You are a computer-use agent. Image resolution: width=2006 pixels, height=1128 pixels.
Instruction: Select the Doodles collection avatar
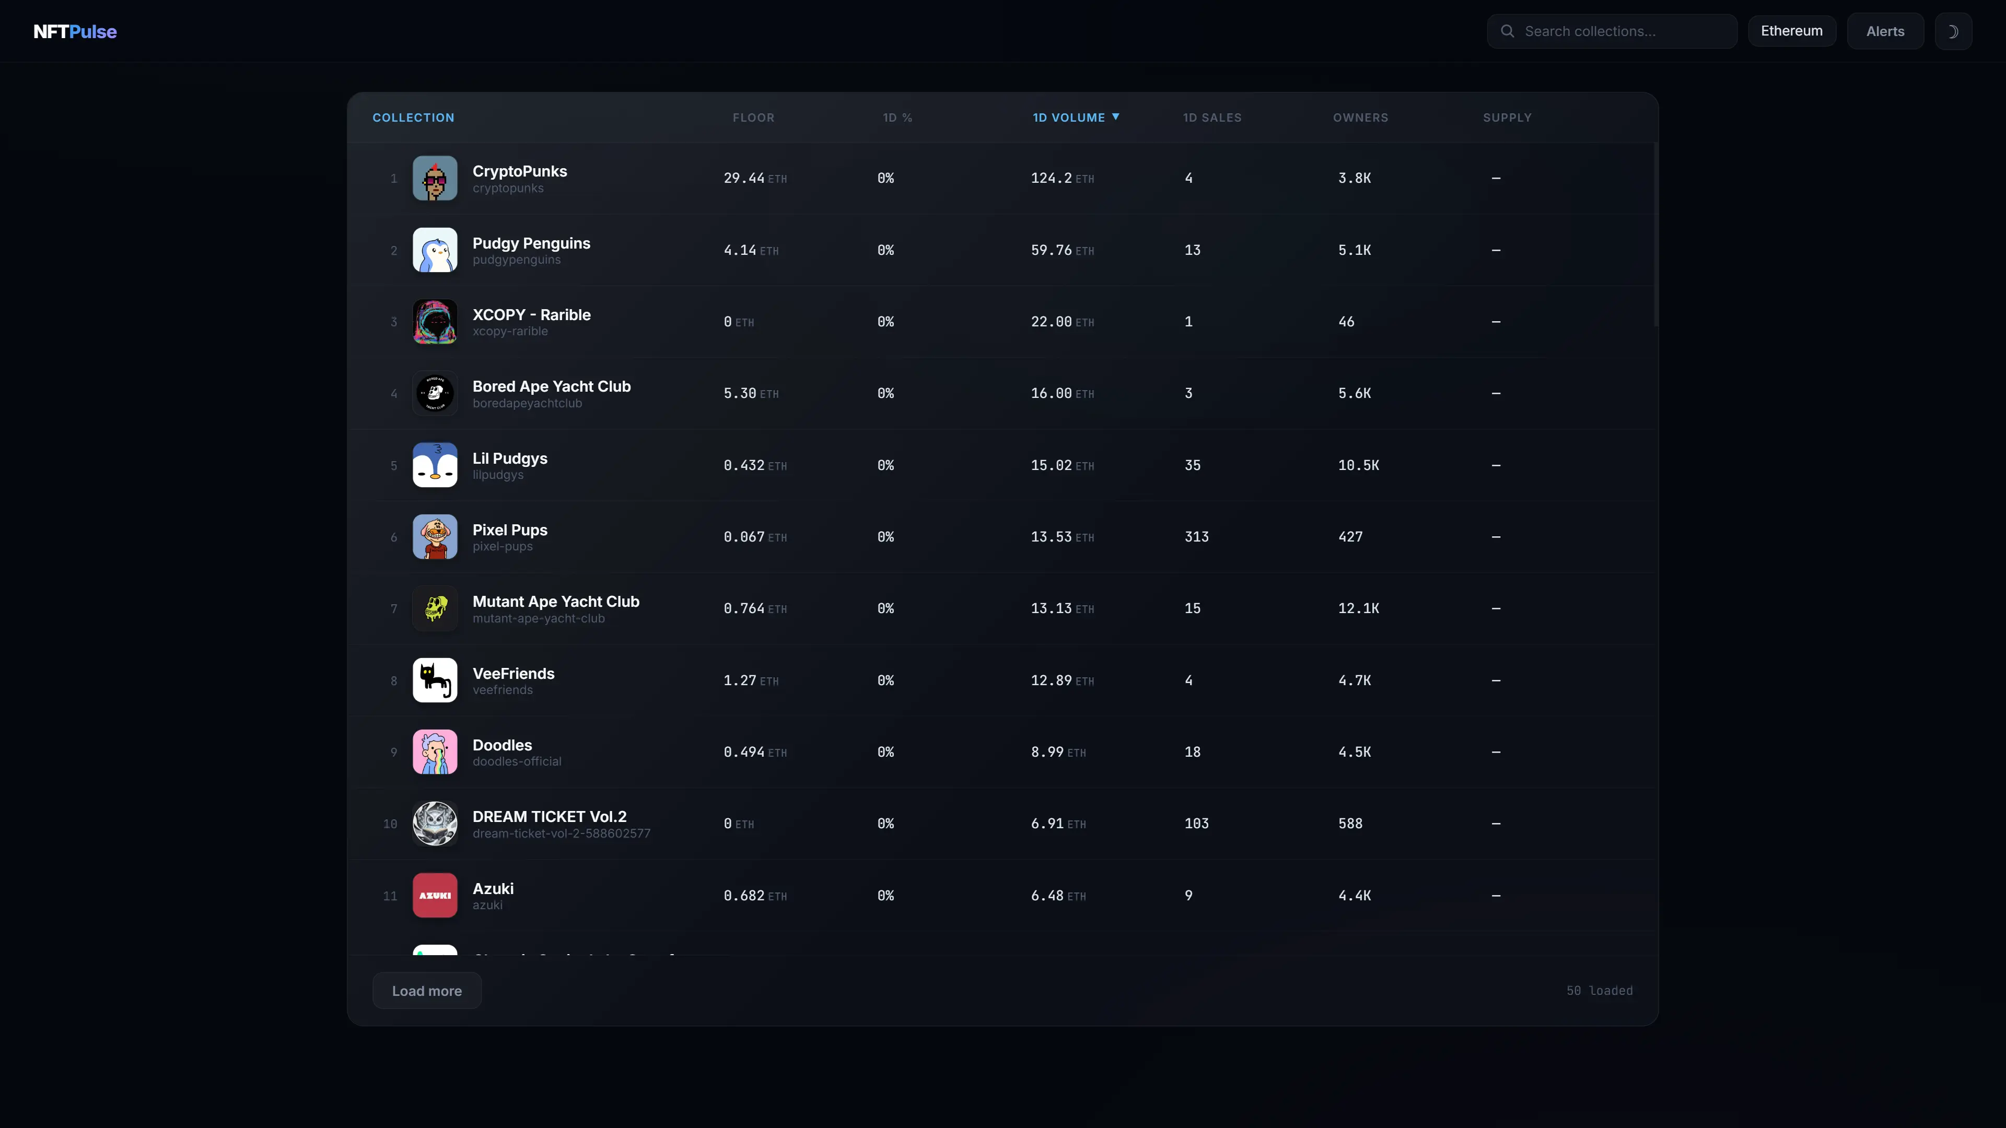pyautogui.click(x=435, y=752)
